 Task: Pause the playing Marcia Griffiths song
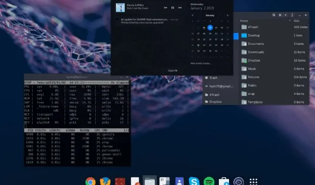point(173,8)
